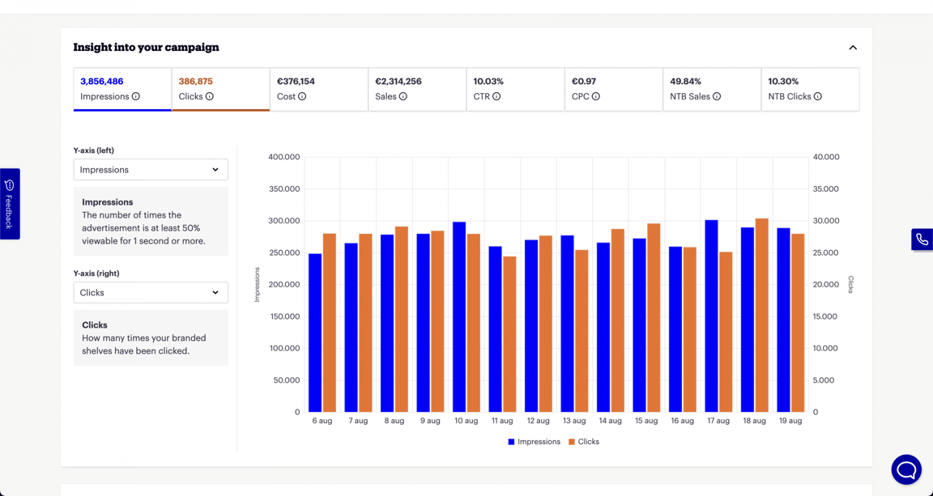Click the NTB Clicks info icon
933x496 pixels.
(x=818, y=96)
